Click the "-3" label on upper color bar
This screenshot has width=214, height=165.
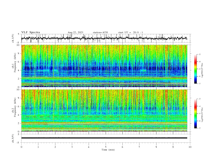pyautogui.click(x=199, y=54)
